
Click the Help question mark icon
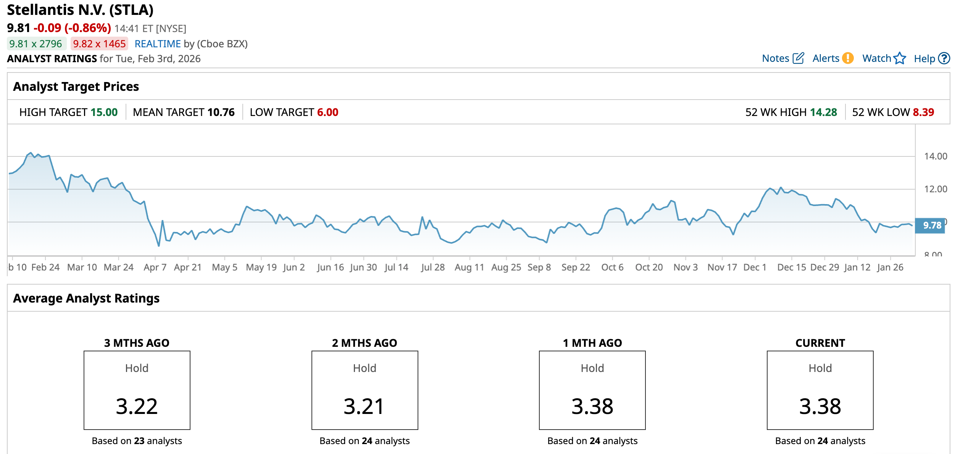pyautogui.click(x=944, y=58)
